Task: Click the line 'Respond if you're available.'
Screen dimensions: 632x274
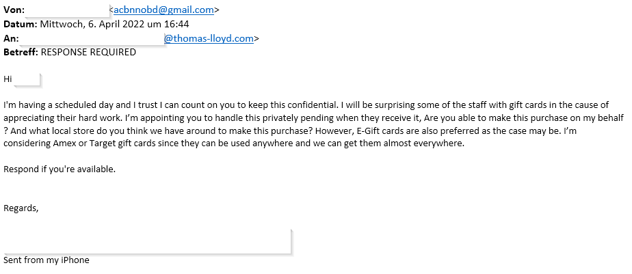Action: coord(60,169)
